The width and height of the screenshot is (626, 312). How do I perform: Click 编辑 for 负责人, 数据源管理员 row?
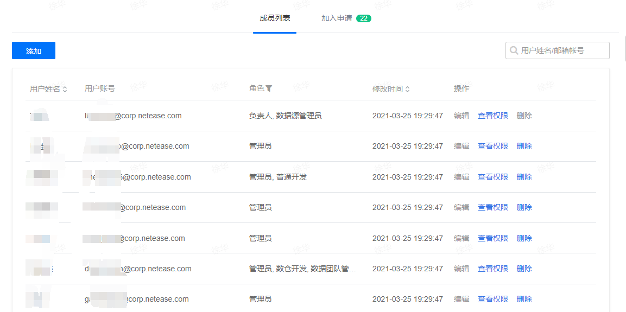(461, 116)
